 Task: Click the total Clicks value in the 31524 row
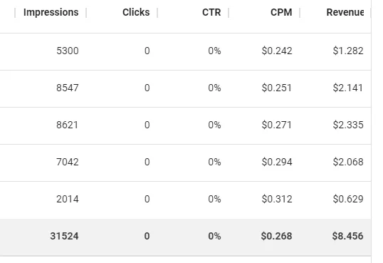(147, 236)
